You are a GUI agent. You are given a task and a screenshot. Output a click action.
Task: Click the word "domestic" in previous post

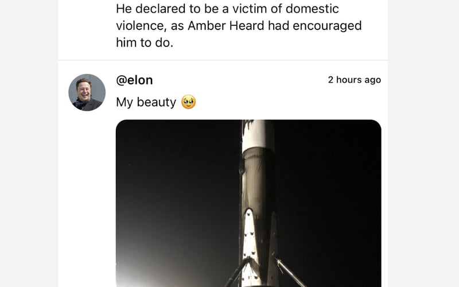tap(313, 9)
